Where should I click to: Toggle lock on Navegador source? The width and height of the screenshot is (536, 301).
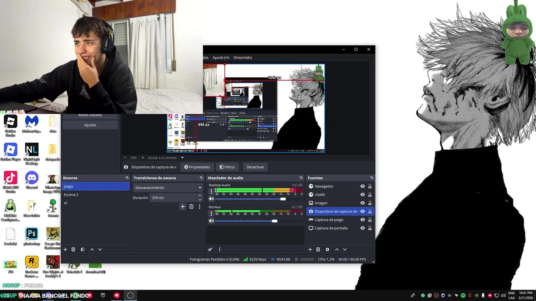tap(370, 186)
